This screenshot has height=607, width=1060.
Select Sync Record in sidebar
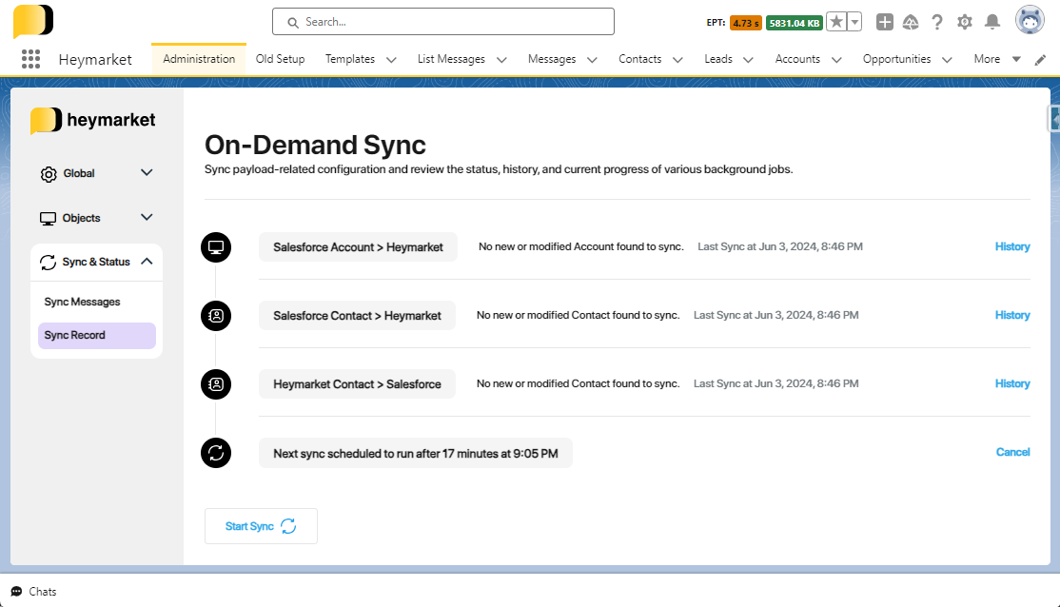tap(97, 335)
